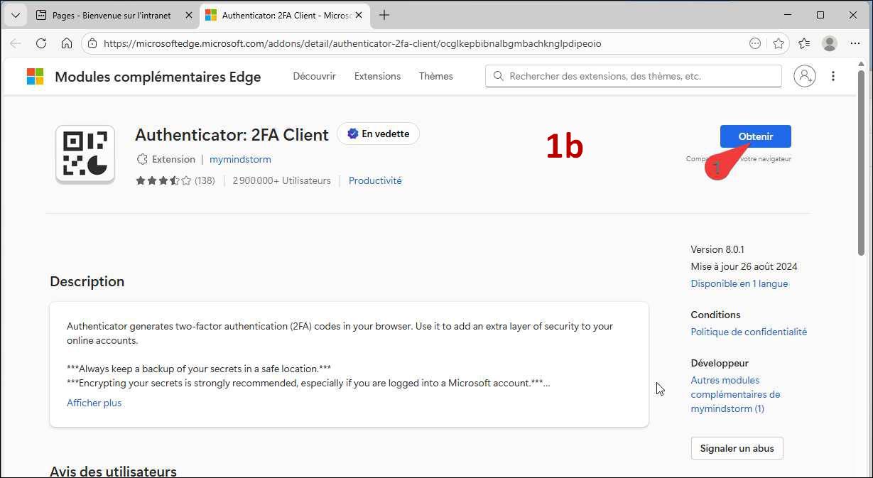Open Politique de confidentialité link
Viewport: 873px width, 478px height.
749,332
